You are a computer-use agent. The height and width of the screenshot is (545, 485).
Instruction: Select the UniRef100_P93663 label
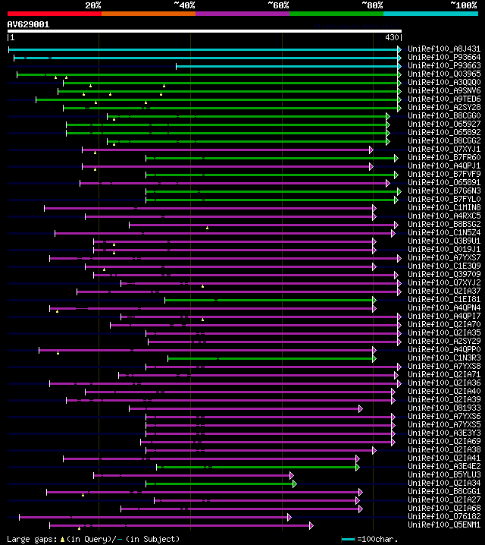click(444, 65)
